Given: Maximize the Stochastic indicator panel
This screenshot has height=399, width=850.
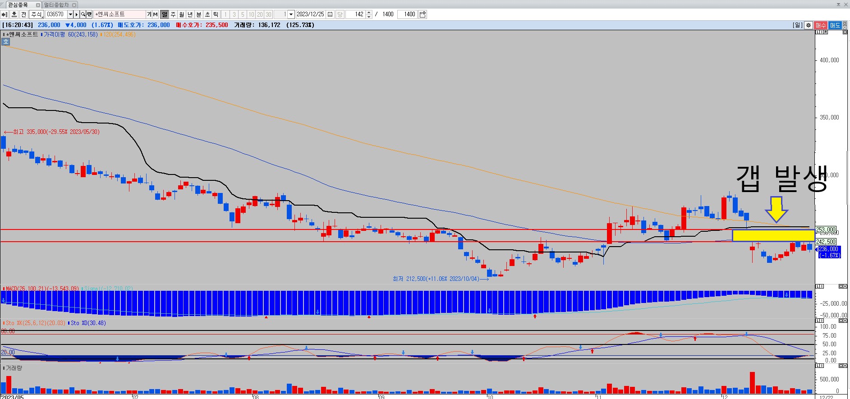Looking at the screenshot, I should tap(841, 321).
